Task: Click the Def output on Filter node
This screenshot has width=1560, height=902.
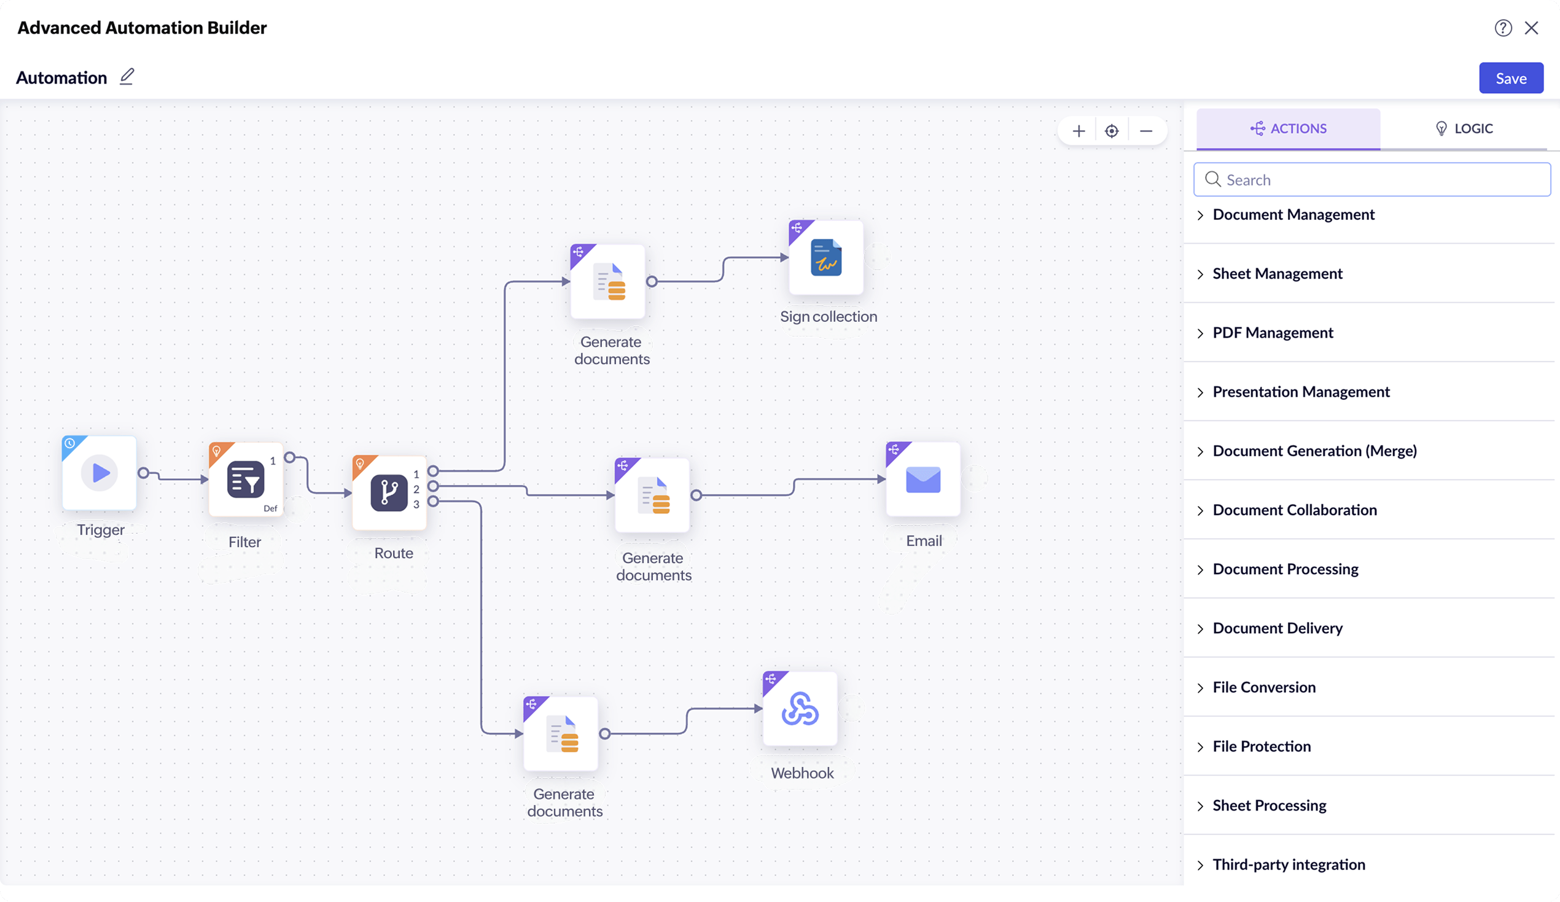Action: pyautogui.click(x=270, y=508)
